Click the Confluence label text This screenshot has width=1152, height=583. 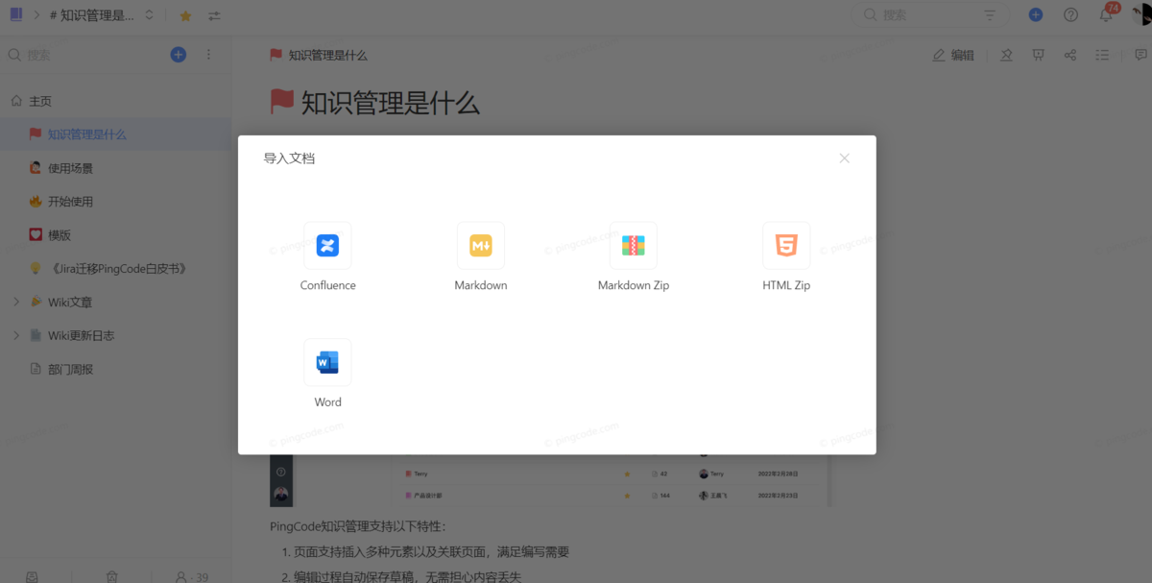pyautogui.click(x=328, y=285)
